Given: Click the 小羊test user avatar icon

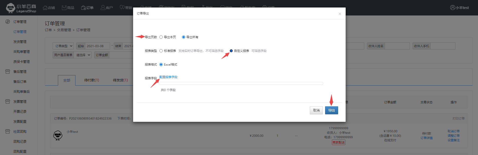Looking at the screenshot, I should tap(452, 8).
